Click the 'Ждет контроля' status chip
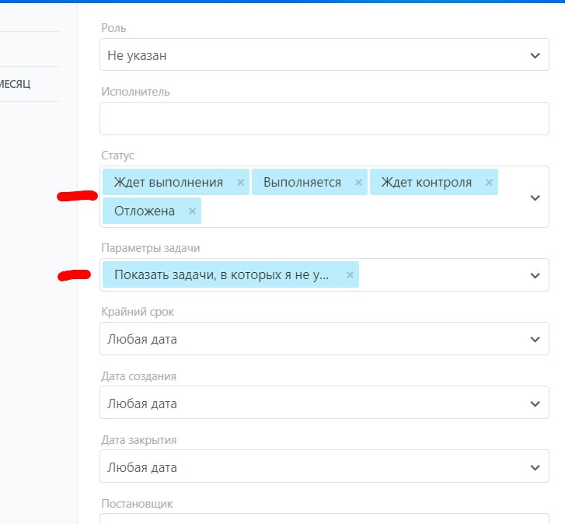Screen dimensions: 565x524 [426, 183]
